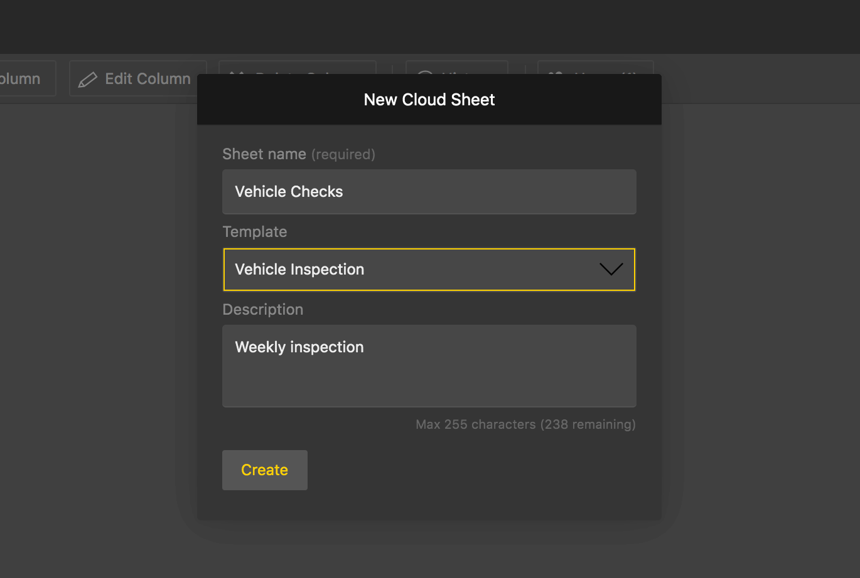Click the chevron arrow in the Template dropdown
Image resolution: width=860 pixels, height=578 pixels.
[x=611, y=270]
